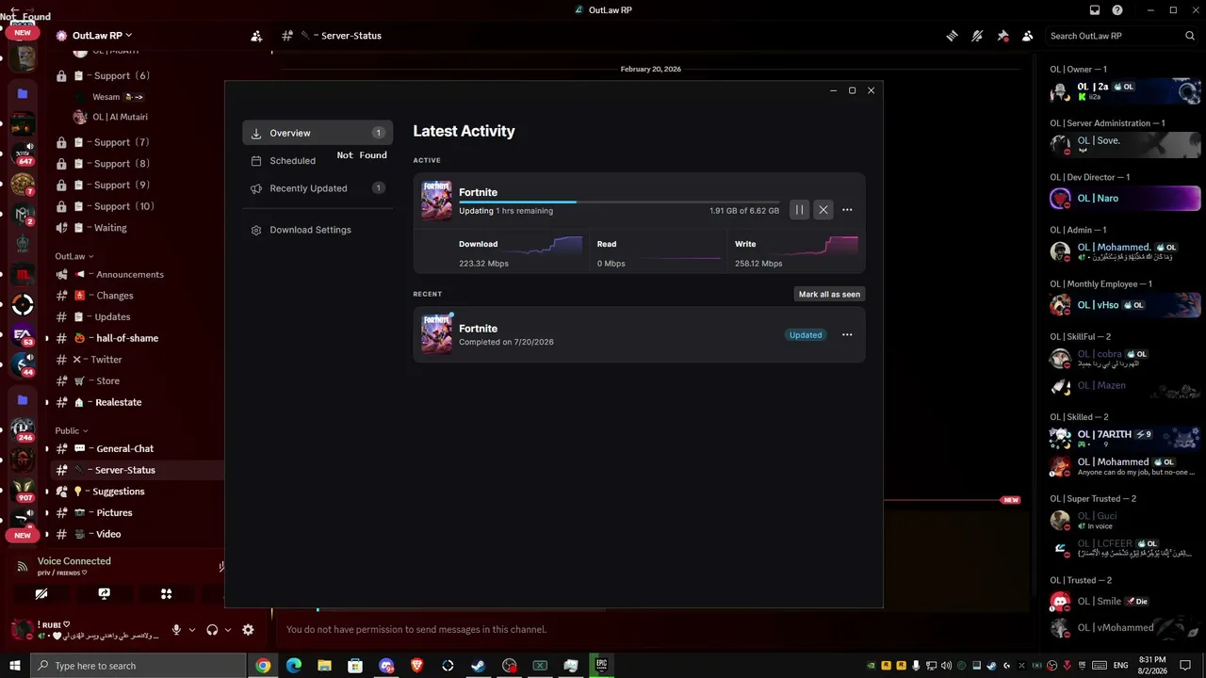Open Google Chrome from the taskbar
This screenshot has width=1206, height=678.
click(x=263, y=666)
